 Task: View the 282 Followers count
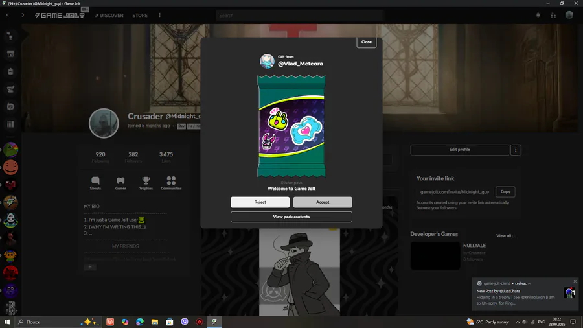[x=133, y=157]
